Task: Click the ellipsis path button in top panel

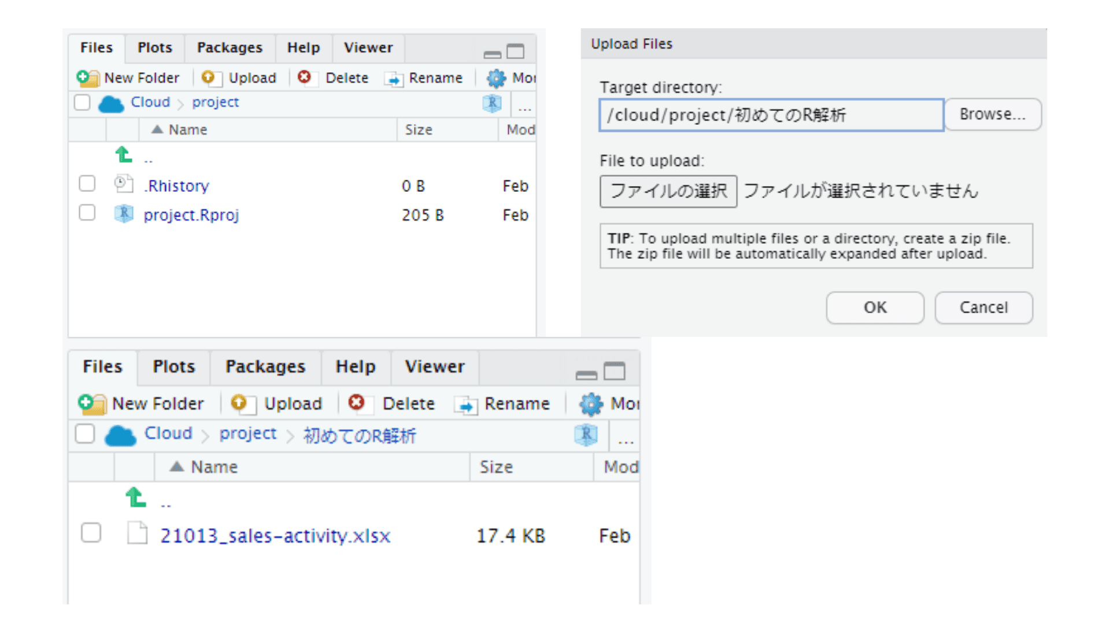Action: pos(524,106)
